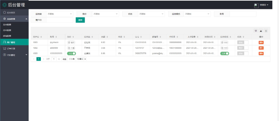Viewport: 279px width, 121px height.
Task: Sort by the 监控端 column arrows
Action: click(x=93, y=37)
